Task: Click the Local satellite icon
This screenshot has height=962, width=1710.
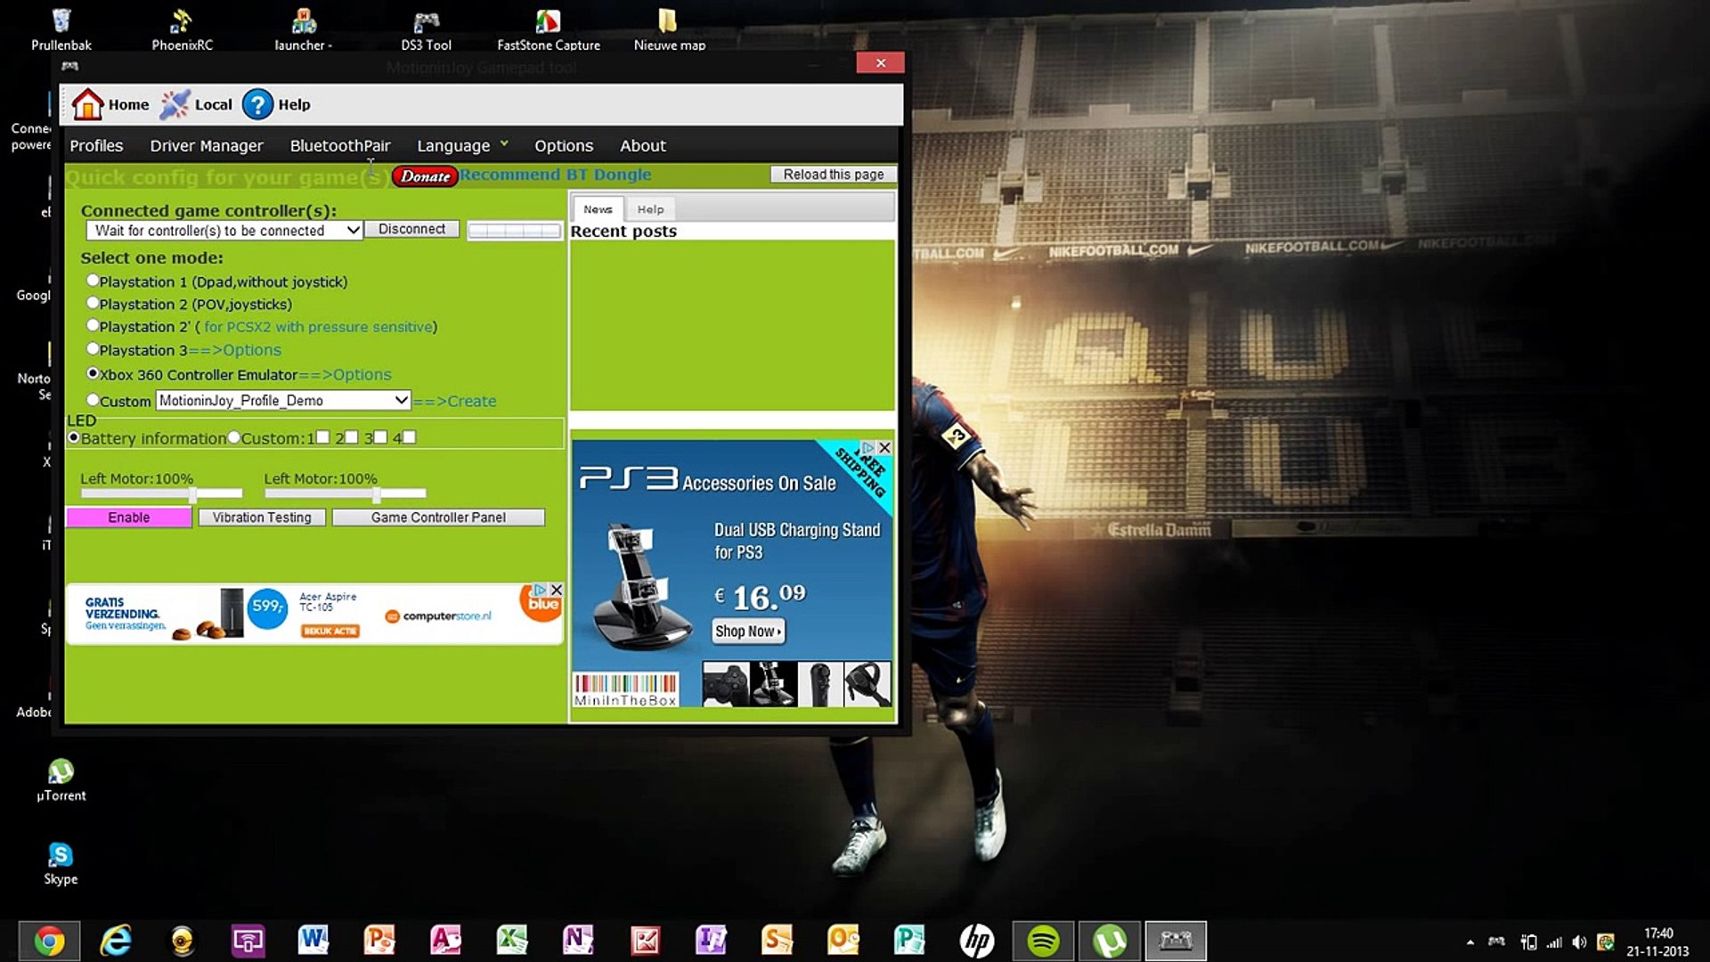Action: tap(175, 104)
